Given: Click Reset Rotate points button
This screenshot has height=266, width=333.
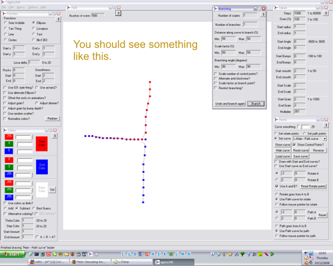Looking at the screenshot, I should [x=313, y=186].
